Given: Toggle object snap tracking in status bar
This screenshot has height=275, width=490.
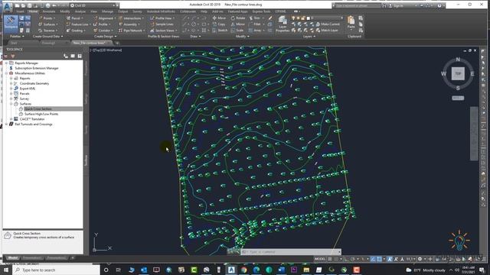Looking at the screenshot, I should click(373, 259).
